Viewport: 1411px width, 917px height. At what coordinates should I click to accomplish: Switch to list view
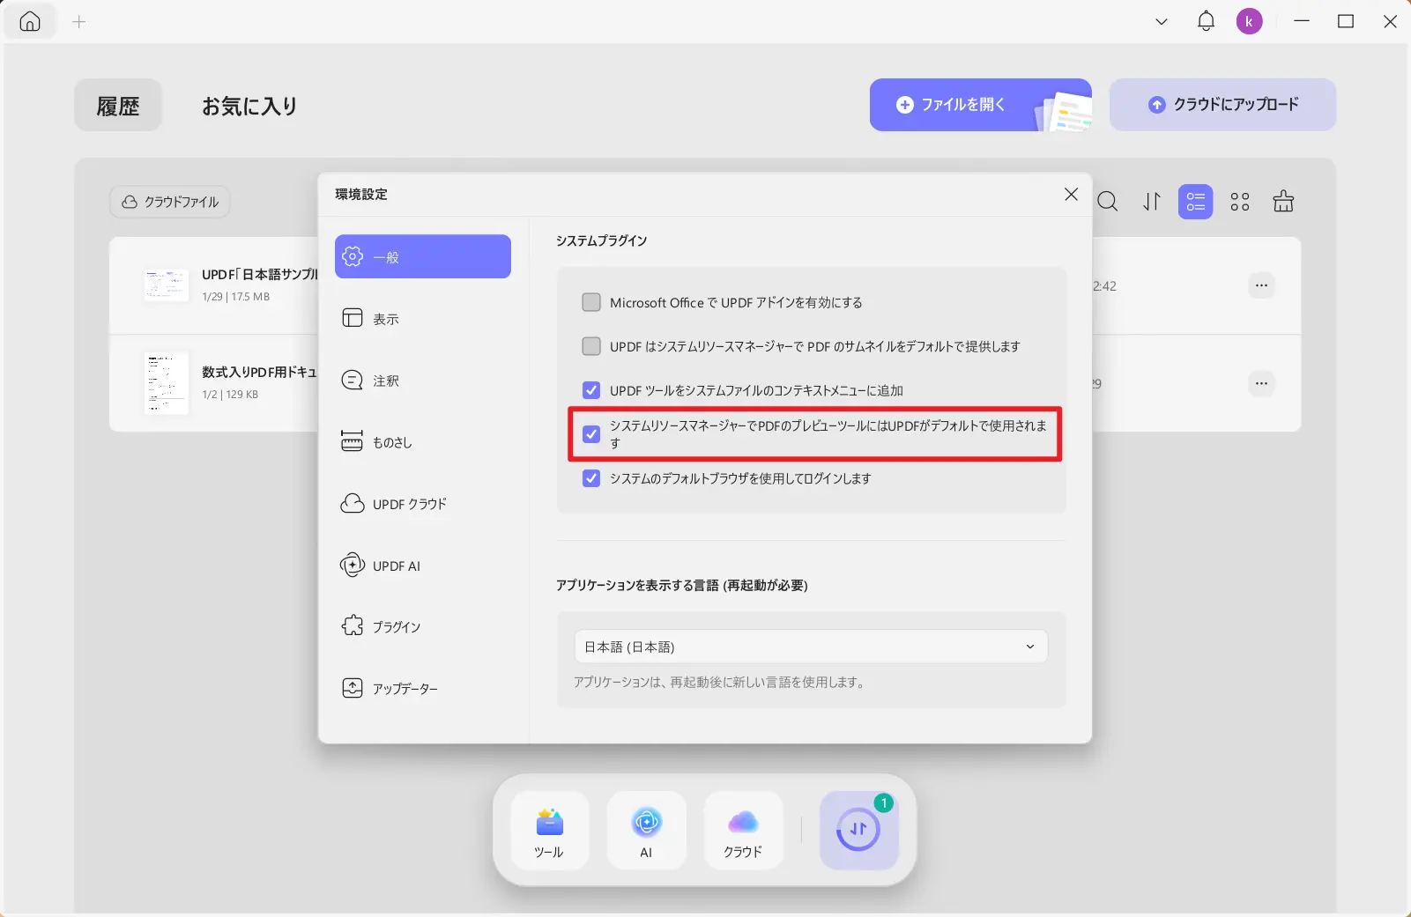[x=1196, y=202]
